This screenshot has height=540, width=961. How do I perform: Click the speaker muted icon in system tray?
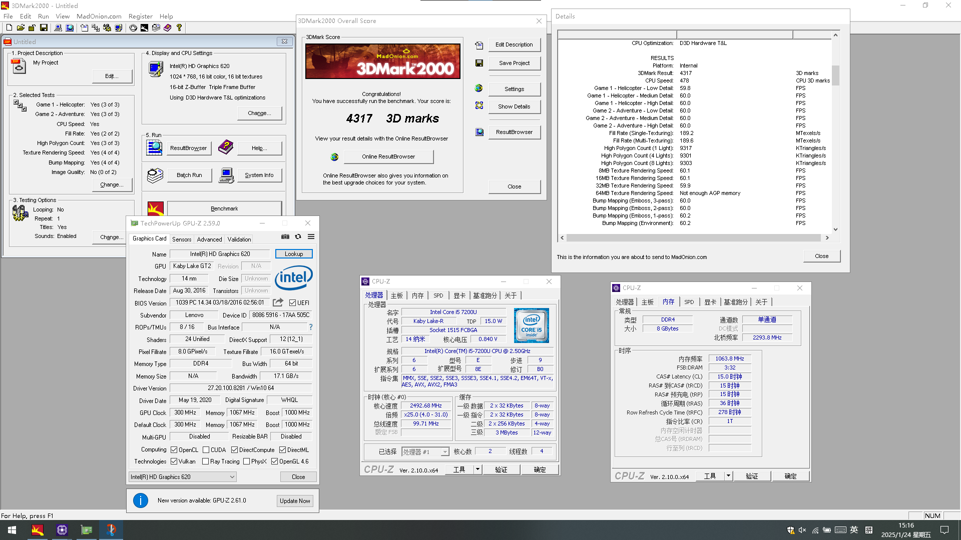point(802,530)
